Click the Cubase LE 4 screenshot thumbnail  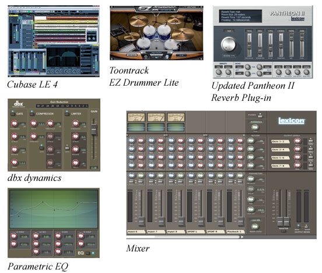(x=54, y=41)
